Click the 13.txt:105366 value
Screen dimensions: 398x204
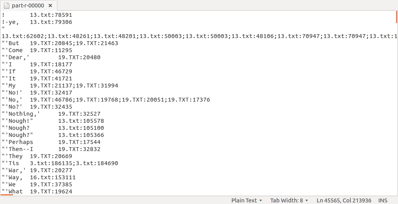pos(81,135)
